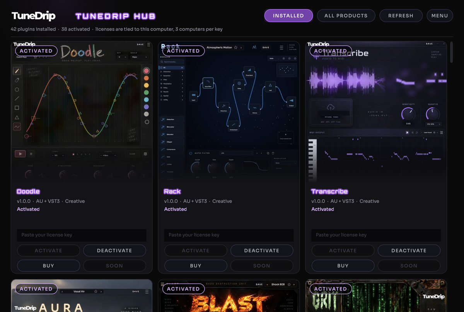Click the Input node in Rack preview
Screen dimensions: 464x312
pos(193,97)
